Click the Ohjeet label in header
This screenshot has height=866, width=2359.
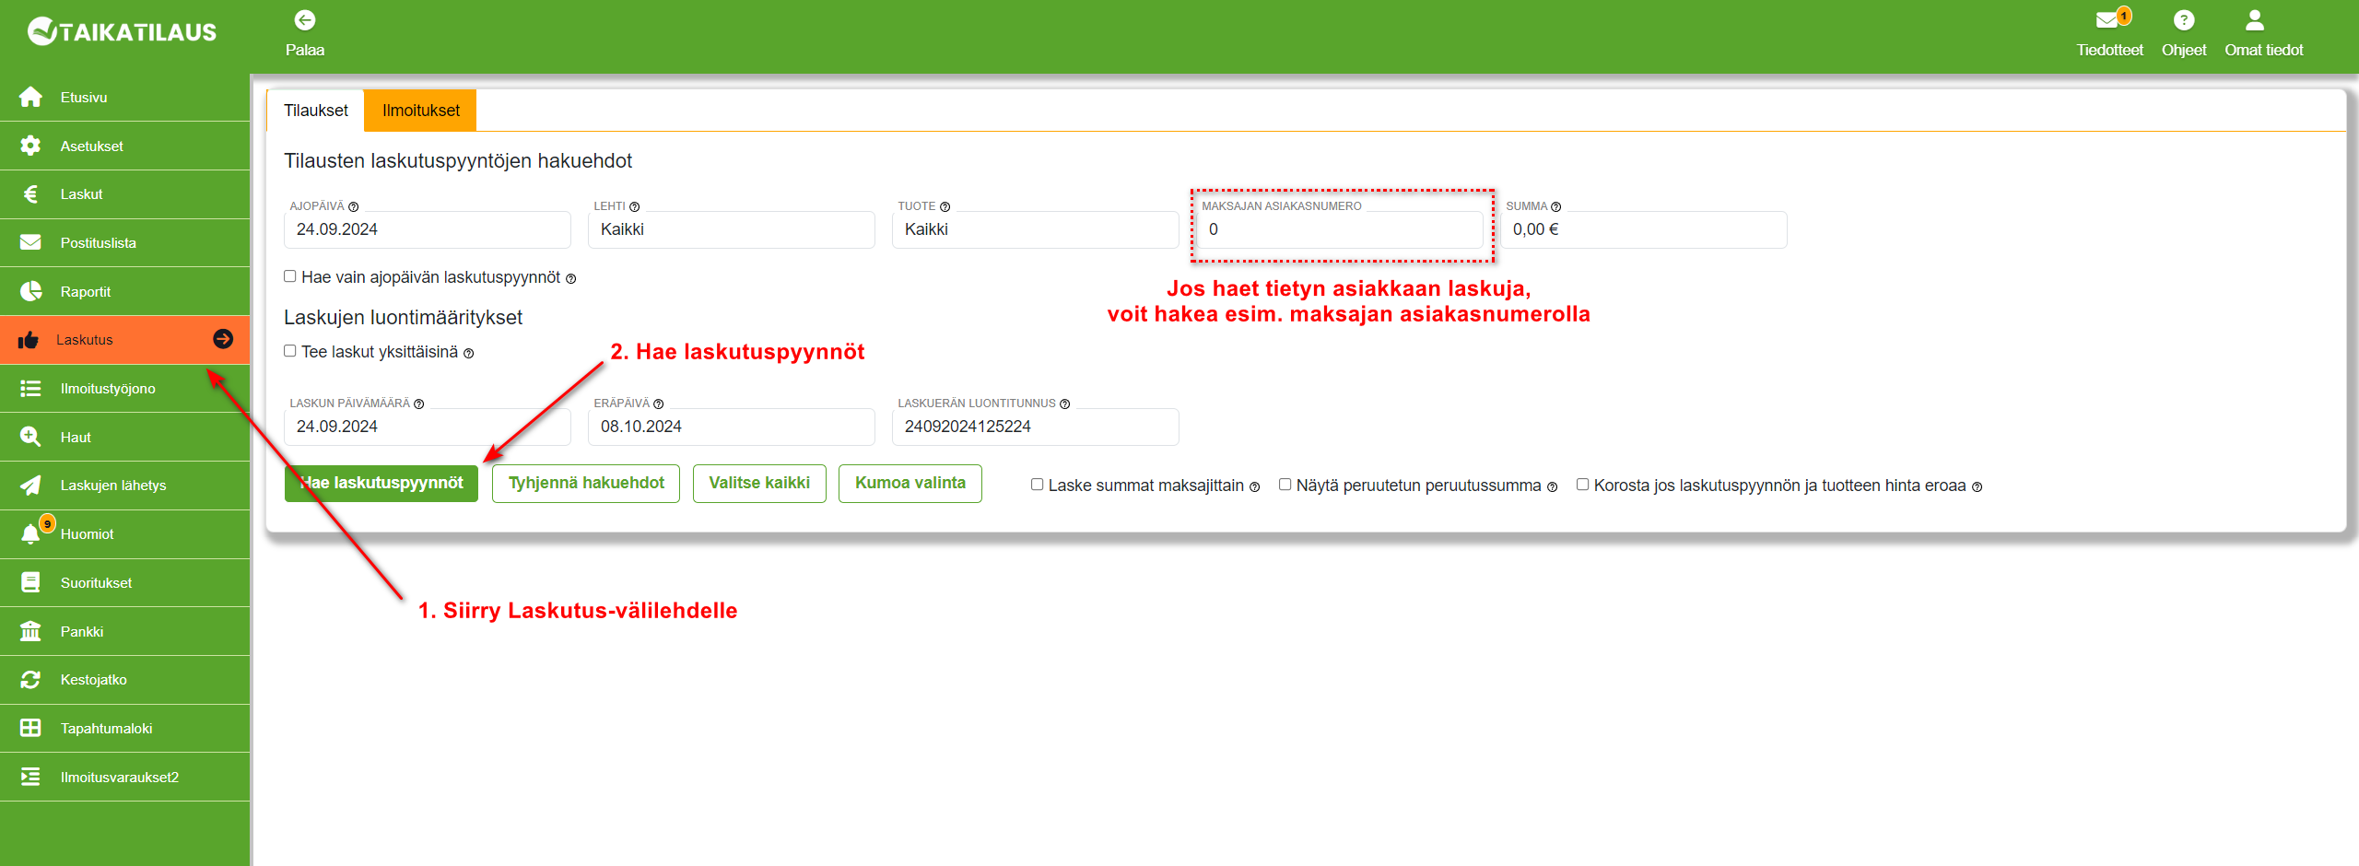(2184, 50)
